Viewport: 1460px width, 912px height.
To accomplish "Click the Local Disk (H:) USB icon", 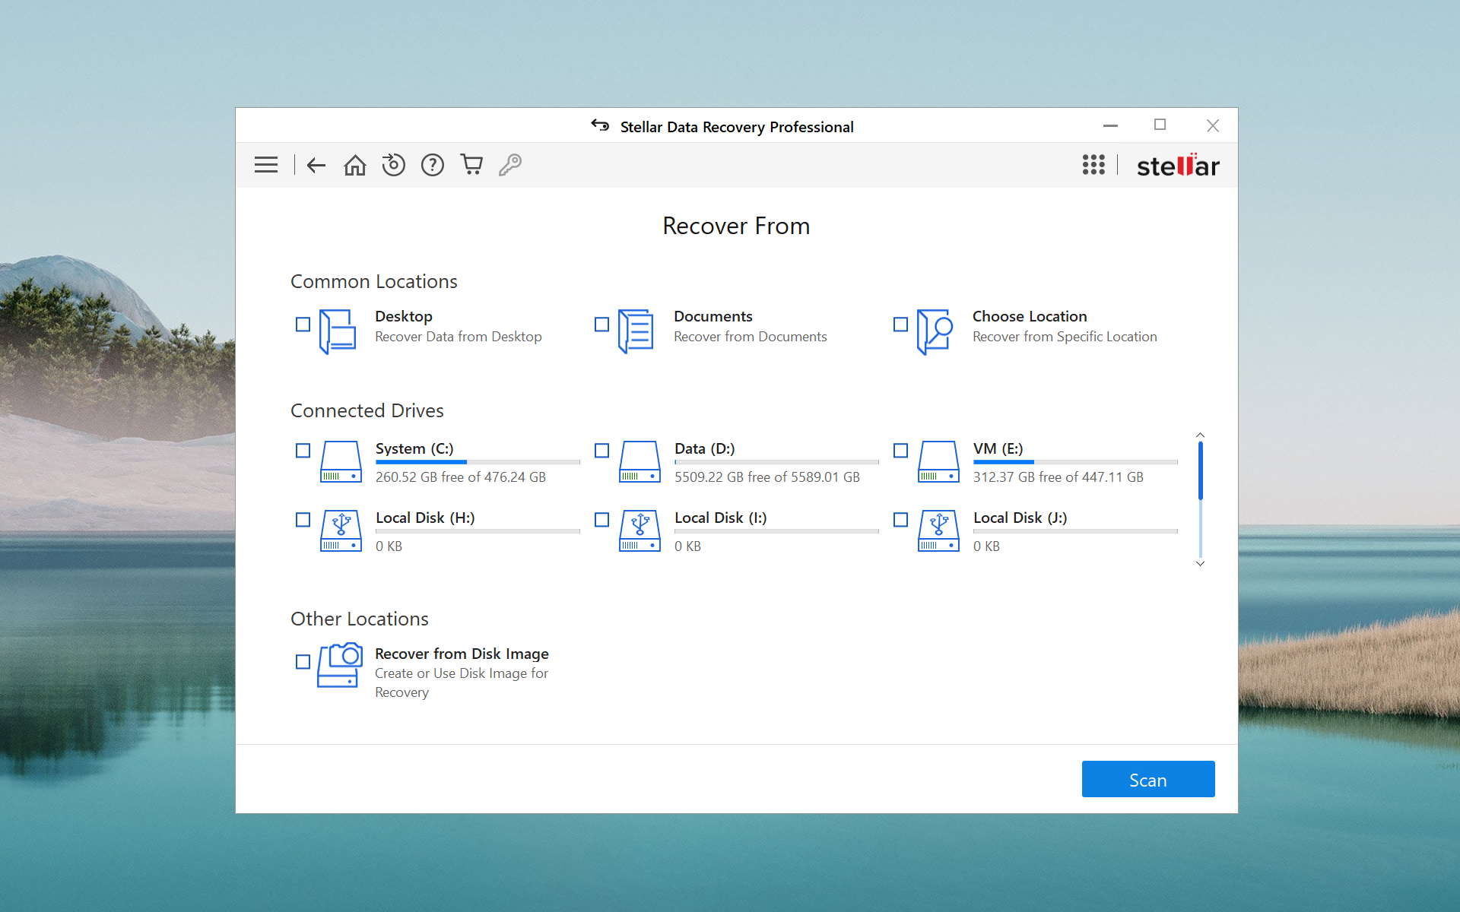I will (x=341, y=530).
